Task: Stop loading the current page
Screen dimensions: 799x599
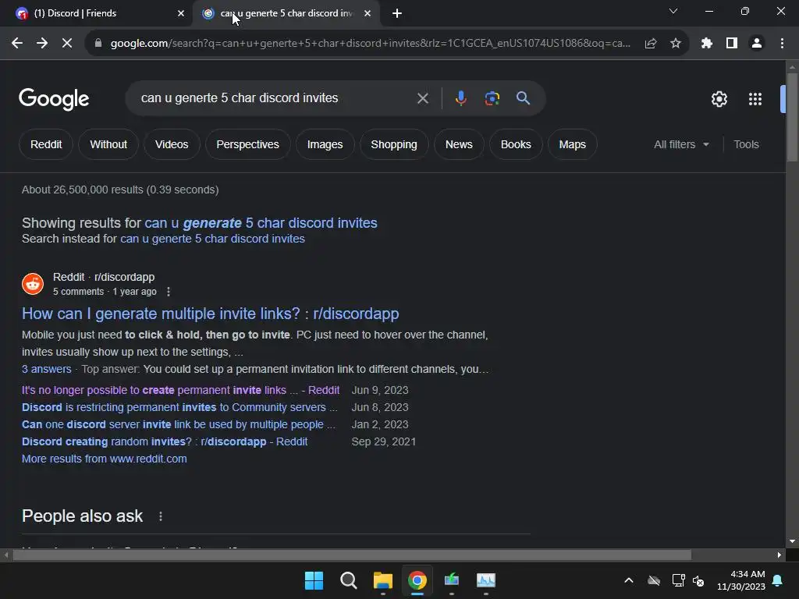Action: [x=67, y=44]
